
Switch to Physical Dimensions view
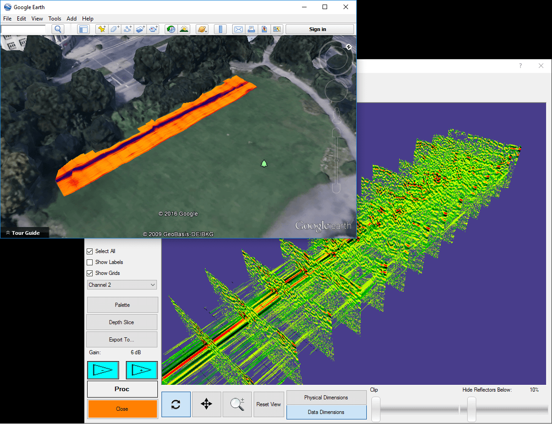tap(326, 397)
